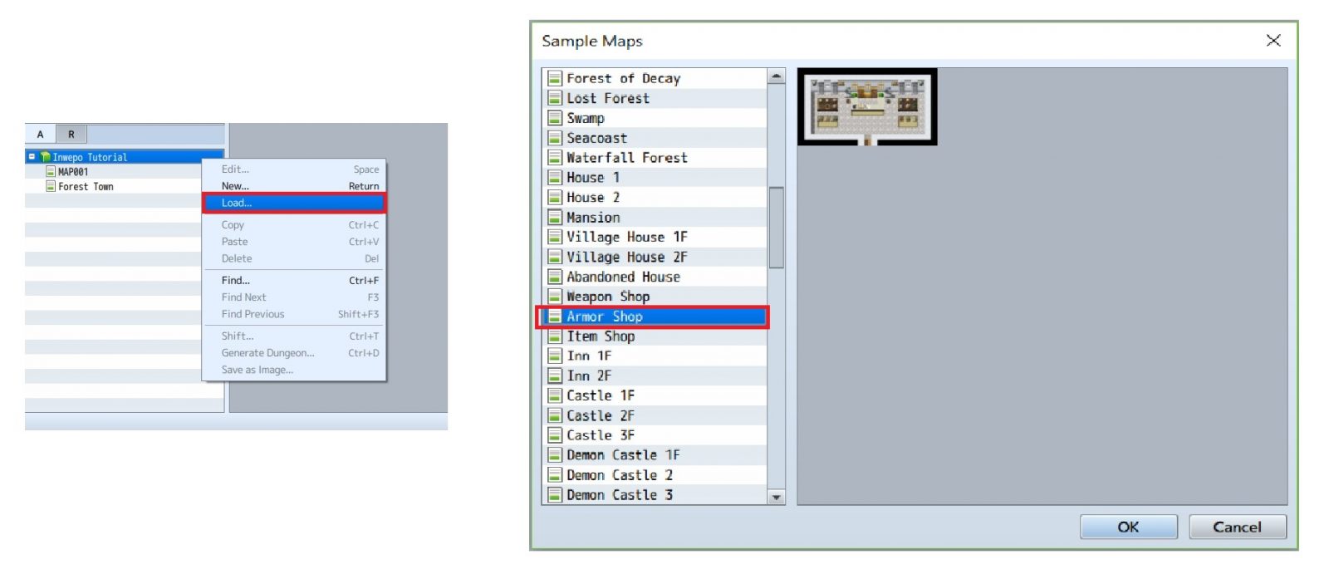Viewport: 1329px width, 584px height.
Task: Select the Item Shop list entry
Action: 654,336
